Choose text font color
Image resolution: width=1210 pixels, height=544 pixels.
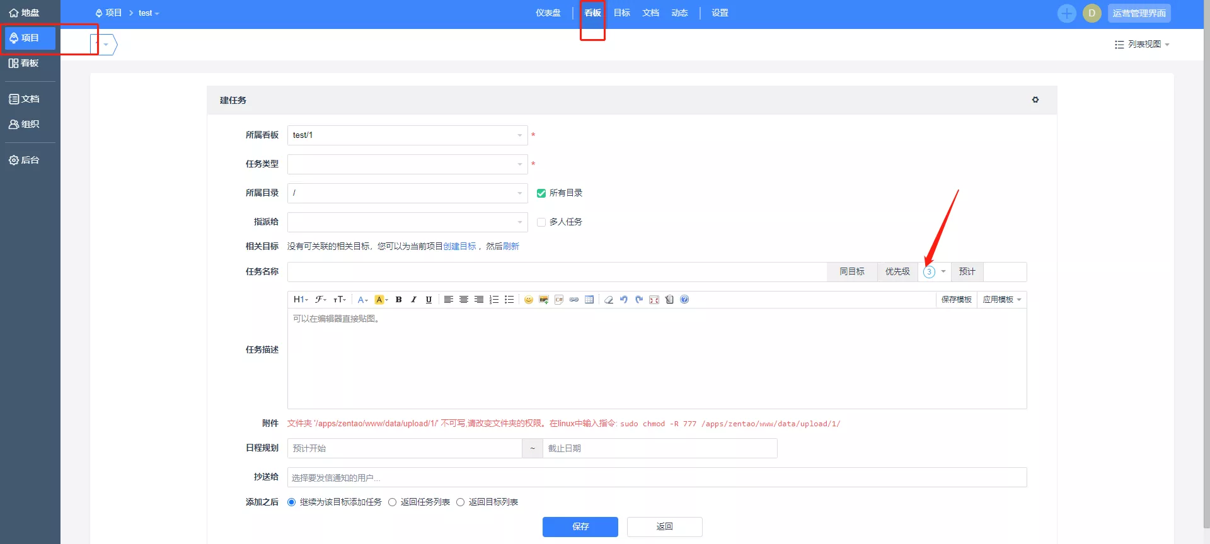point(362,300)
